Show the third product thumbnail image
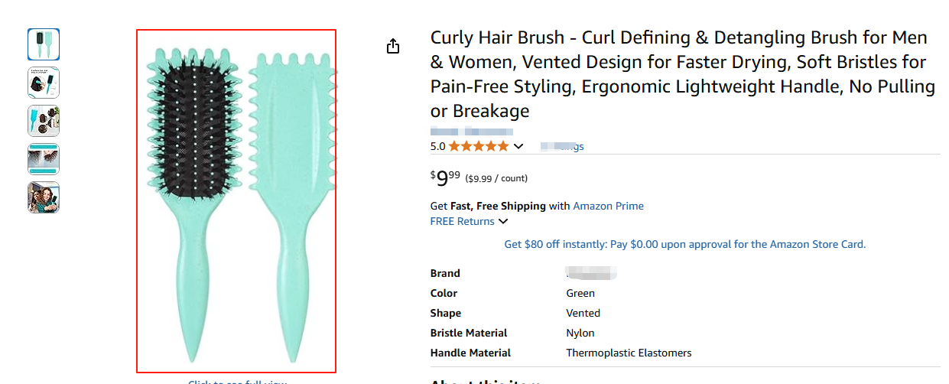The width and height of the screenshot is (949, 384). tap(44, 121)
